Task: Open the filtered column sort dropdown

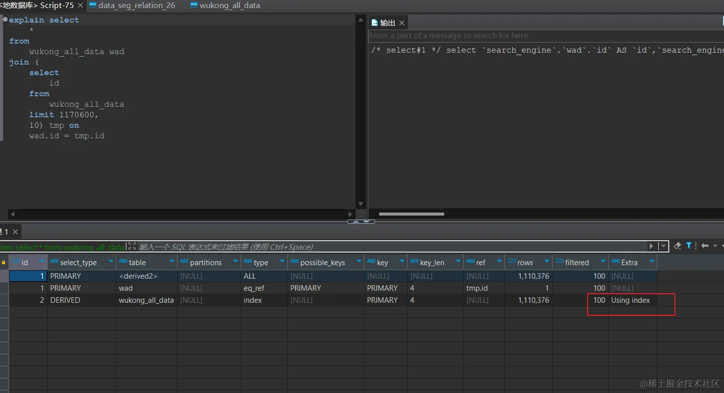Action: pyautogui.click(x=603, y=261)
